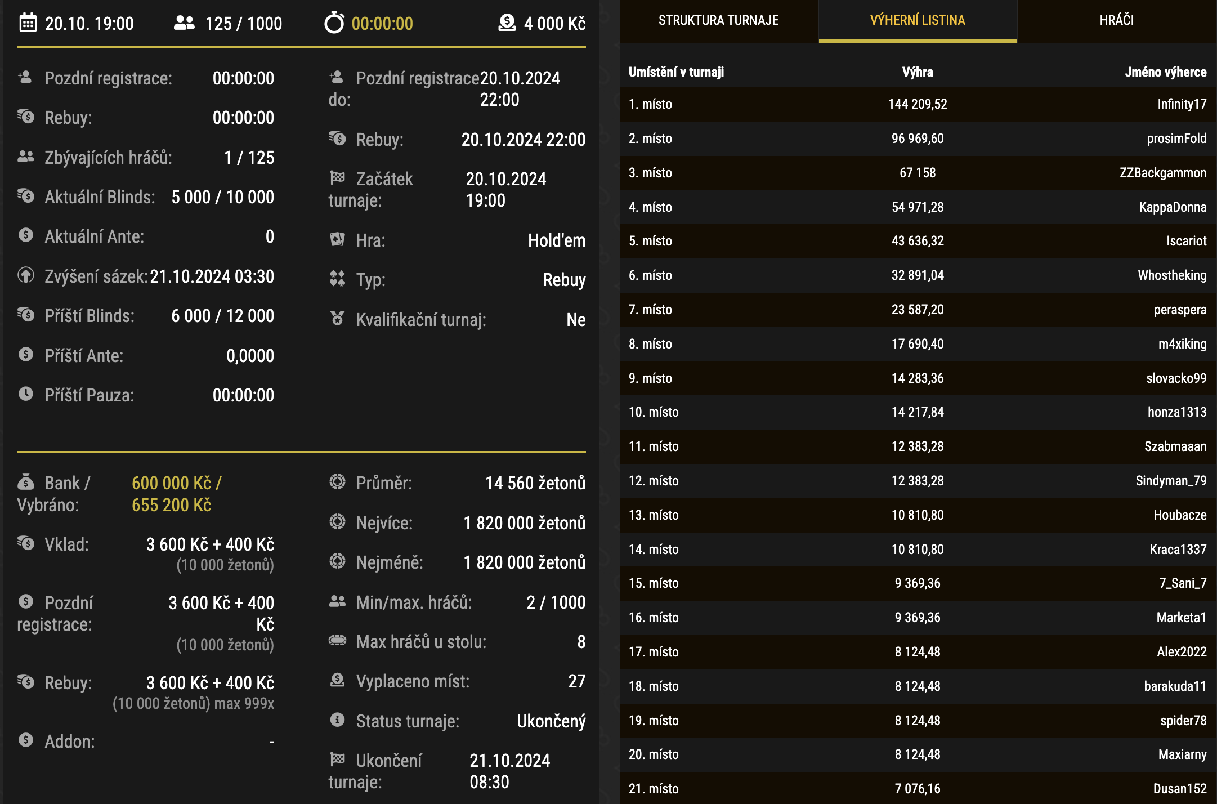
Task: Click the KappaDonna winner entry
Action: pos(1173,207)
